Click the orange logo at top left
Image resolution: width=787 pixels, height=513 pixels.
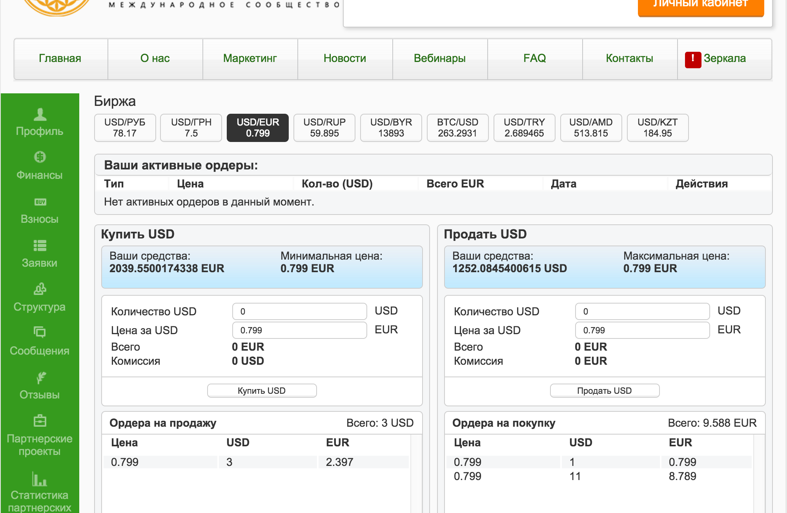(57, 7)
